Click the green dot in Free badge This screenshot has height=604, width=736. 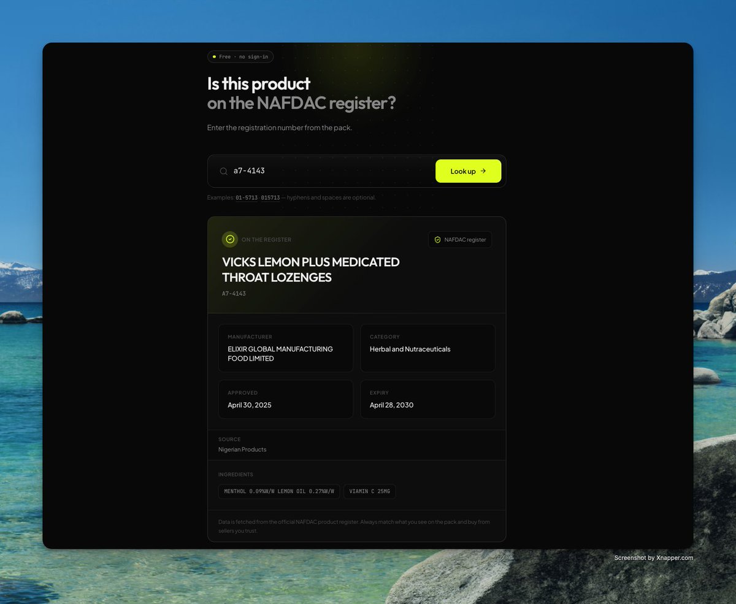(x=214, y=56)
